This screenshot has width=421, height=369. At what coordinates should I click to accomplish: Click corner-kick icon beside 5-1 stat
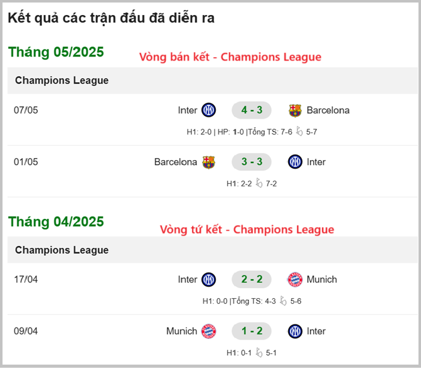259,353
